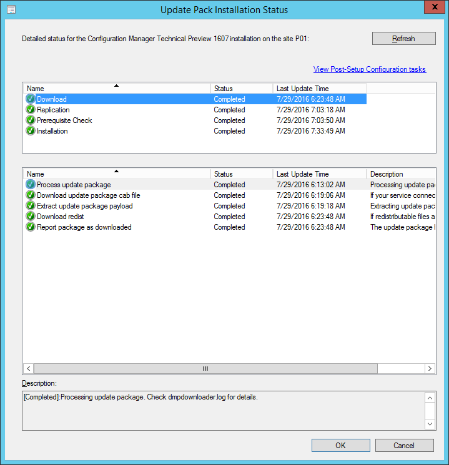Select Process update package step
Image resolution: width=449 pixels, height=465 pixels.
(x=229, y=185)
